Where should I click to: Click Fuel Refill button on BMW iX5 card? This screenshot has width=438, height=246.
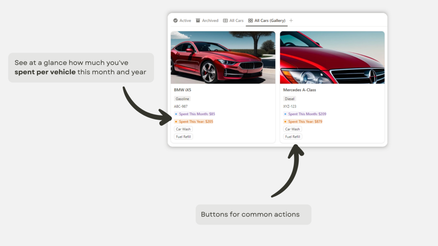[x=183, y=136]
